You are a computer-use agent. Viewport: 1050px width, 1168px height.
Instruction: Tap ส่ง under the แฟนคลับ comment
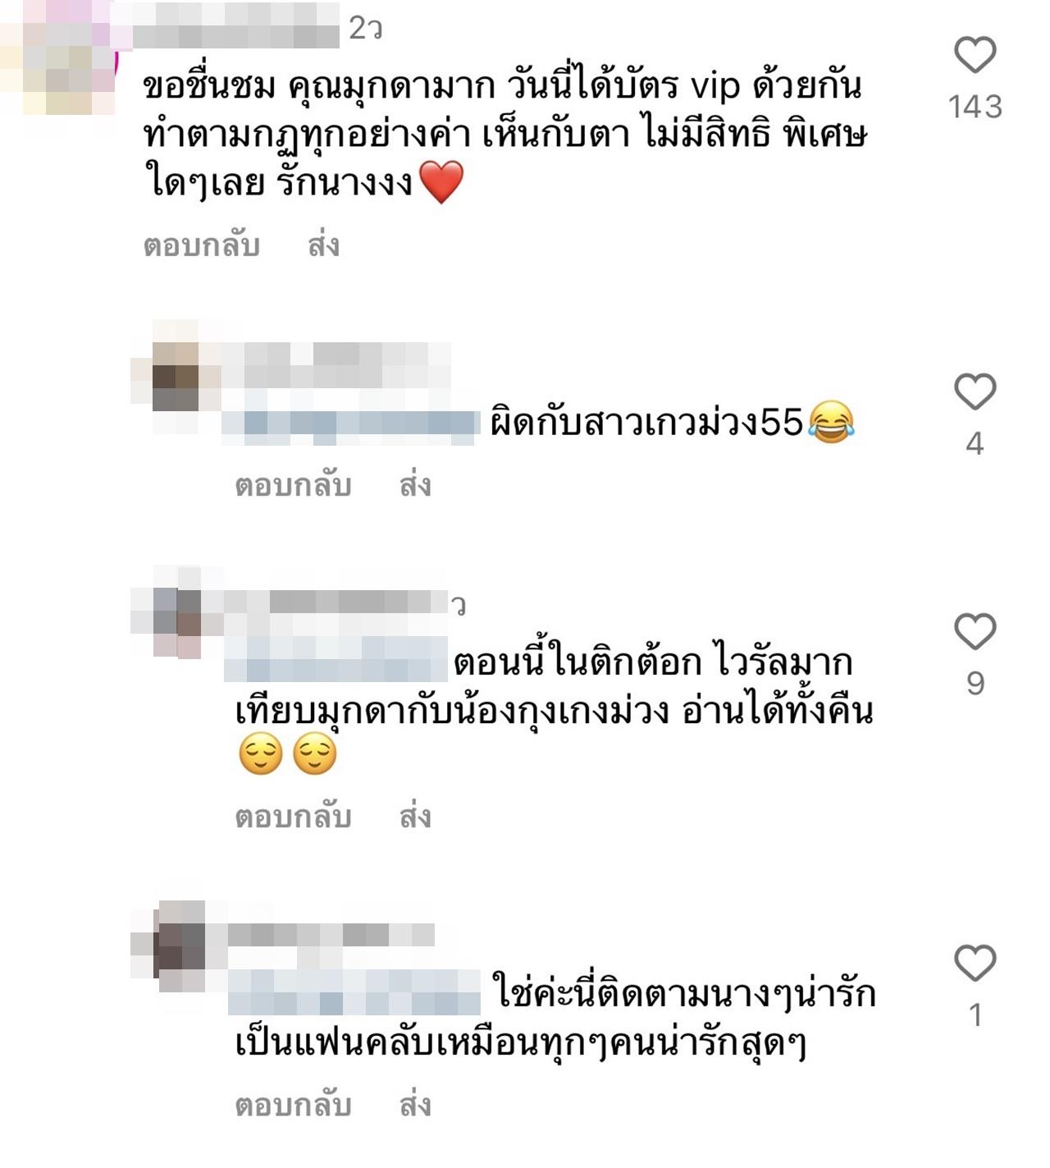click(415, 1105)
